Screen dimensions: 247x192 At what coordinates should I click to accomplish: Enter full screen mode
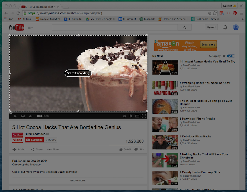144,116
